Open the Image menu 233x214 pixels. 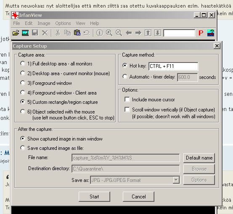point(44,23)
